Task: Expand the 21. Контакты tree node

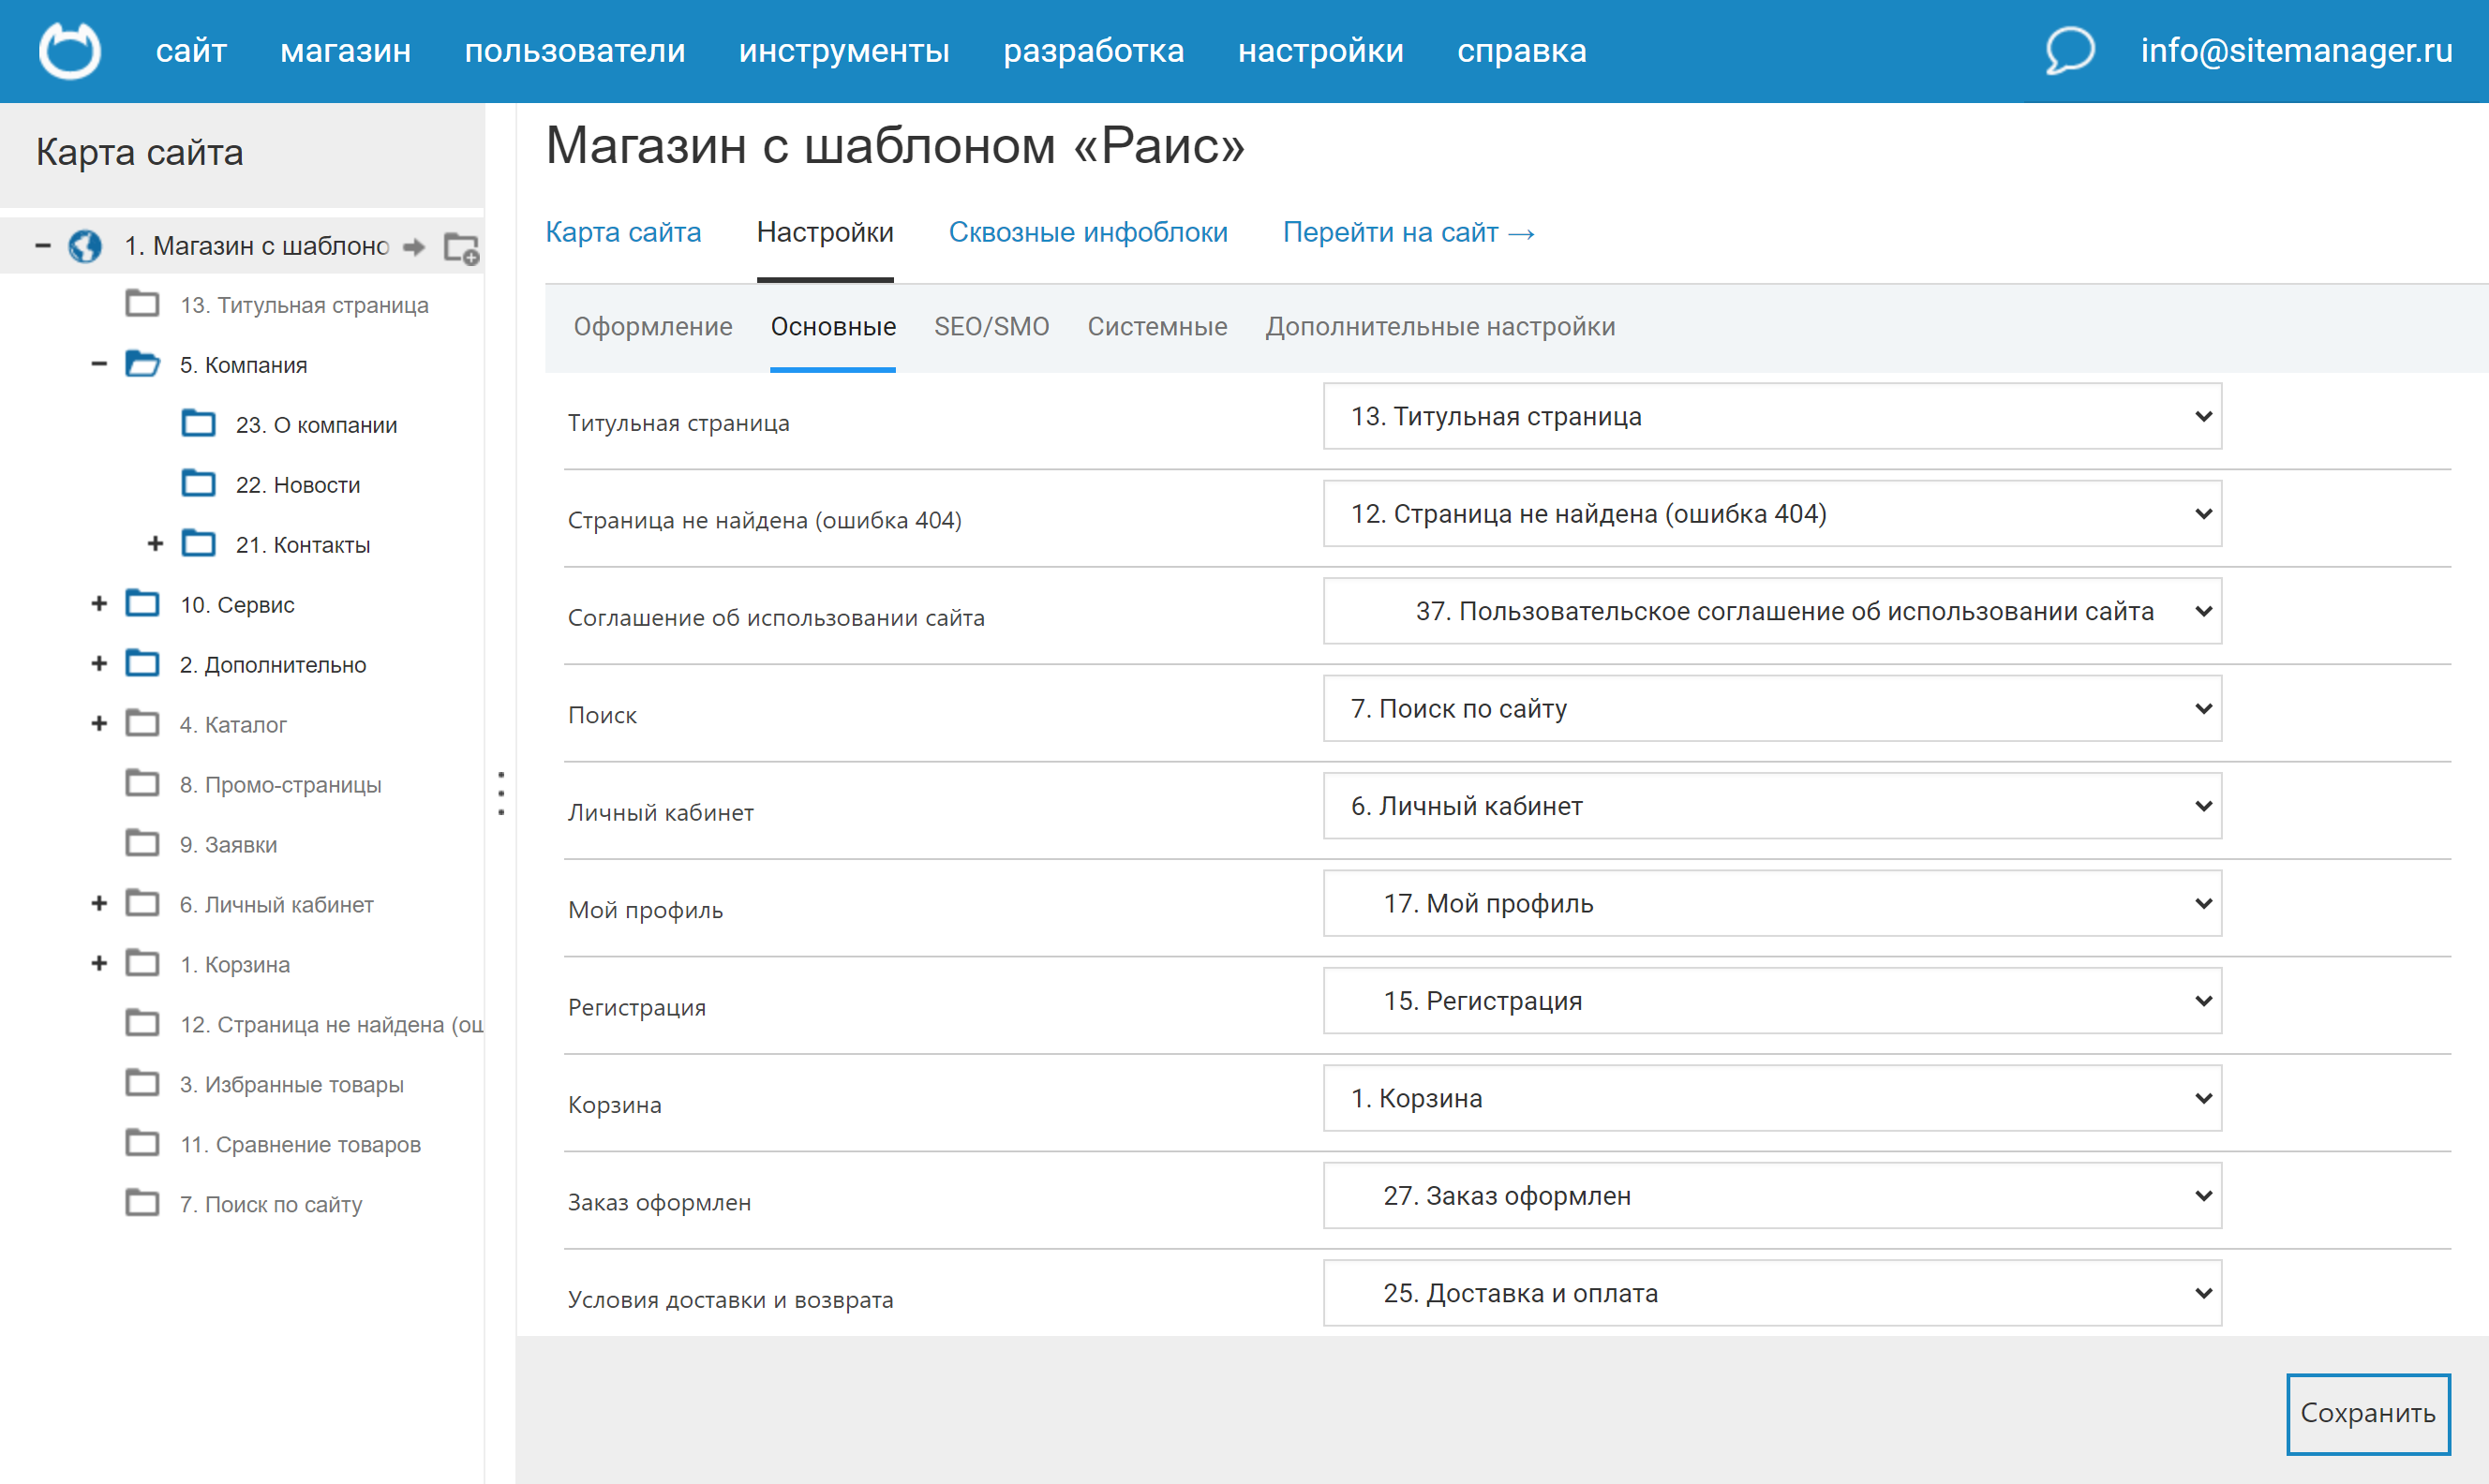Action: point(155,544)
